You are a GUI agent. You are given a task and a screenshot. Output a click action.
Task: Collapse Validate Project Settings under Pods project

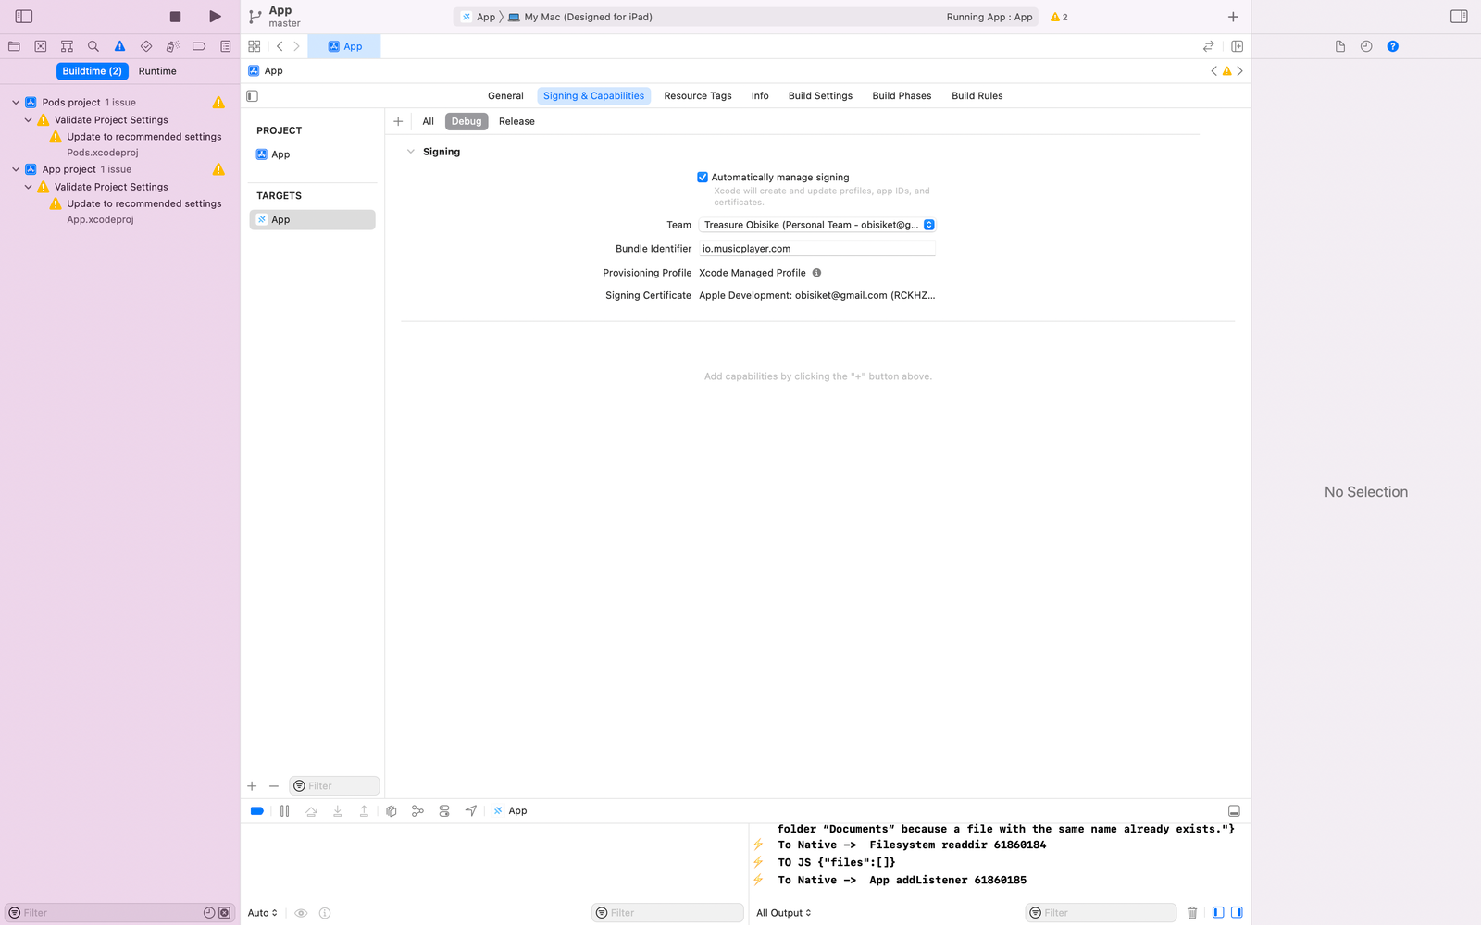pos(28,120)
